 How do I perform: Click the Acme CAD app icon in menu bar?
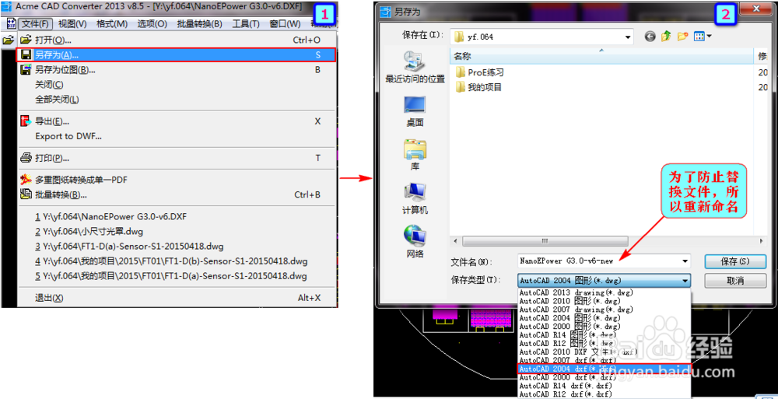(x=12, y=24)
